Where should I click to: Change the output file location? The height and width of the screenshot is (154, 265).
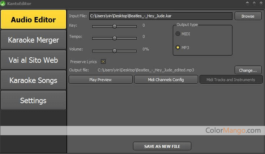(x=248, y=70)
